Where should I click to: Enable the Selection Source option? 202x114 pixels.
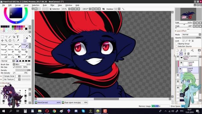pyautogui.click(x=176, y=46)
